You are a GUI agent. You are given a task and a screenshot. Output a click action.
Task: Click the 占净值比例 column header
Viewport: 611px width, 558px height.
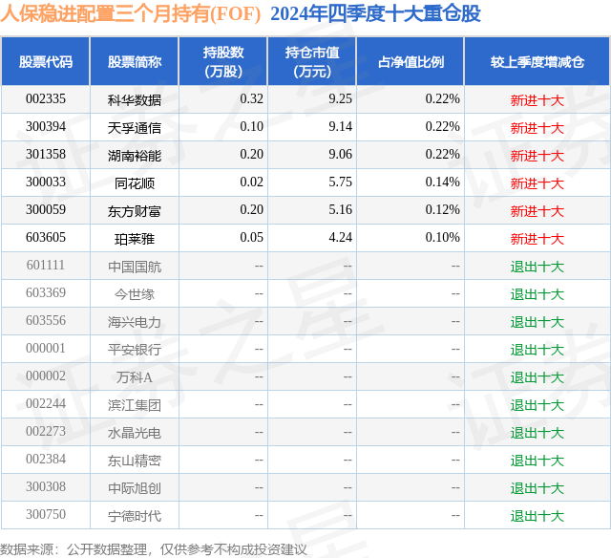[x=411, y=61]
